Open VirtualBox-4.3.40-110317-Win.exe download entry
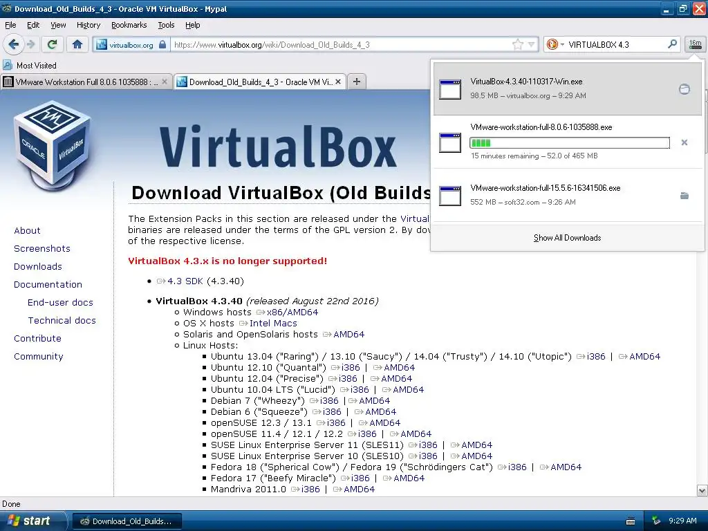The width and height of the screenshot is (708, 531). [x=567, y=88]
